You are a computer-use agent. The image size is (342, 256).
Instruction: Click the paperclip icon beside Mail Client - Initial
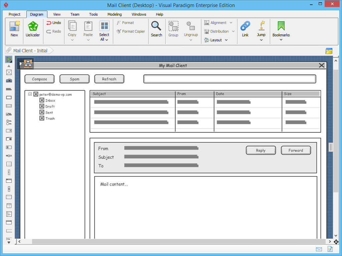tap(9, 50)
